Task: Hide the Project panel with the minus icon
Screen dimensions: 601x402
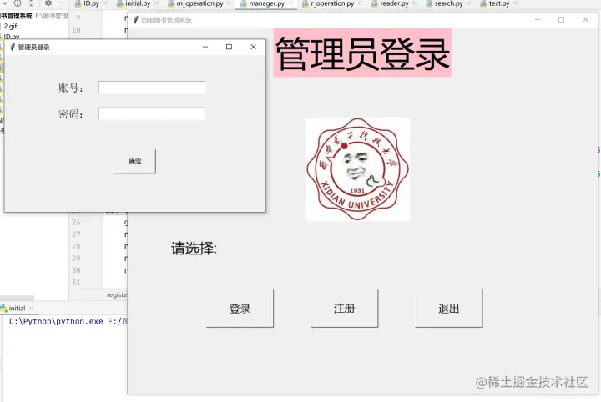Action: (62, 3)
